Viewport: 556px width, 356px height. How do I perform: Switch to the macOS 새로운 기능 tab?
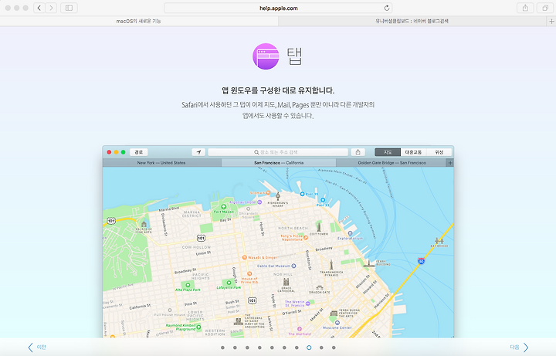pos(139,22)
